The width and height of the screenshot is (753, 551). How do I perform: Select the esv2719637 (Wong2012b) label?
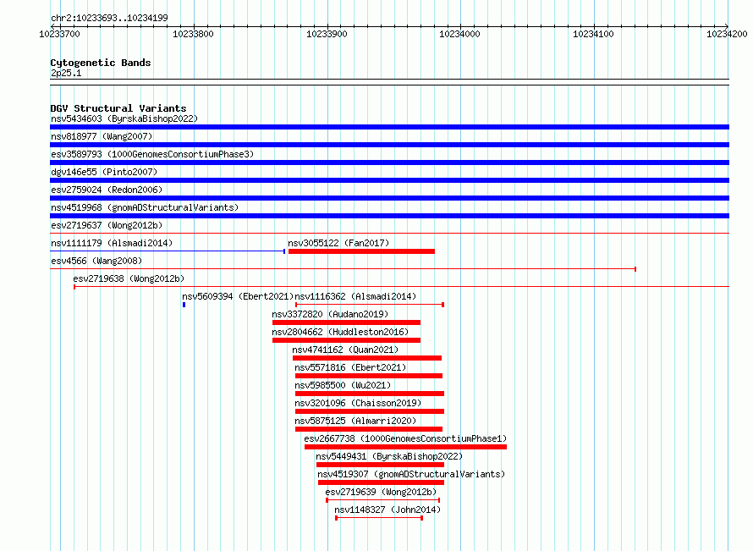(x=107, y=225)
